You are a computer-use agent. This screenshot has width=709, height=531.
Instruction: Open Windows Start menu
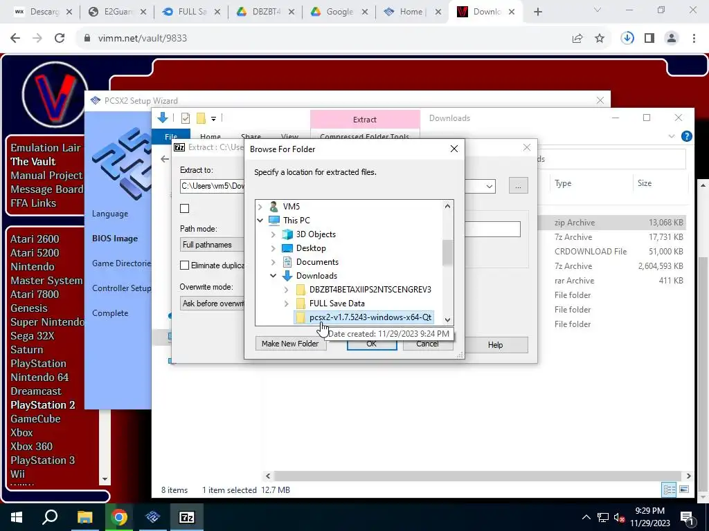click(17, 517)
